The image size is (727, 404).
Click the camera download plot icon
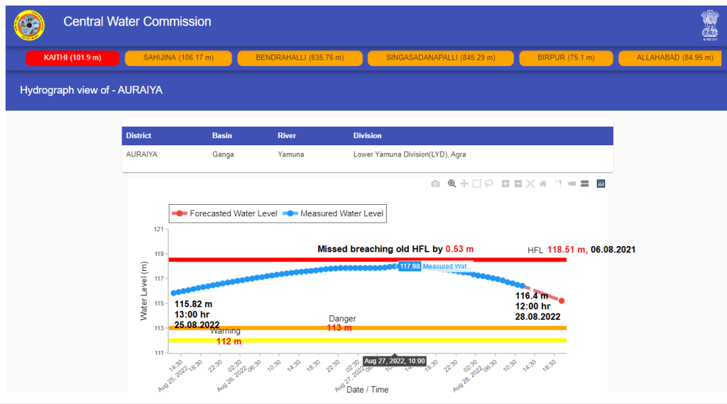[435, 184]
